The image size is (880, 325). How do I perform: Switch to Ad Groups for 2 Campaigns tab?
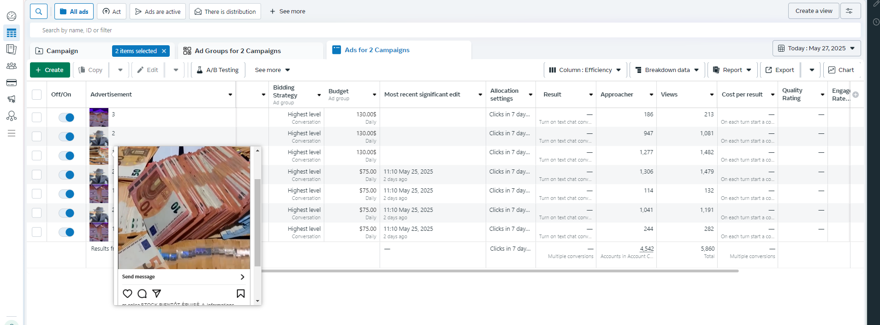tap(238, 51)
